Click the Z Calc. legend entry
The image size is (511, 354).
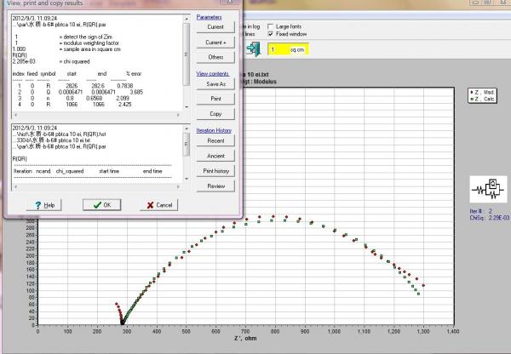pos(485,99)
